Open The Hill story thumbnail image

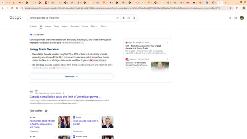coord(107,122)
